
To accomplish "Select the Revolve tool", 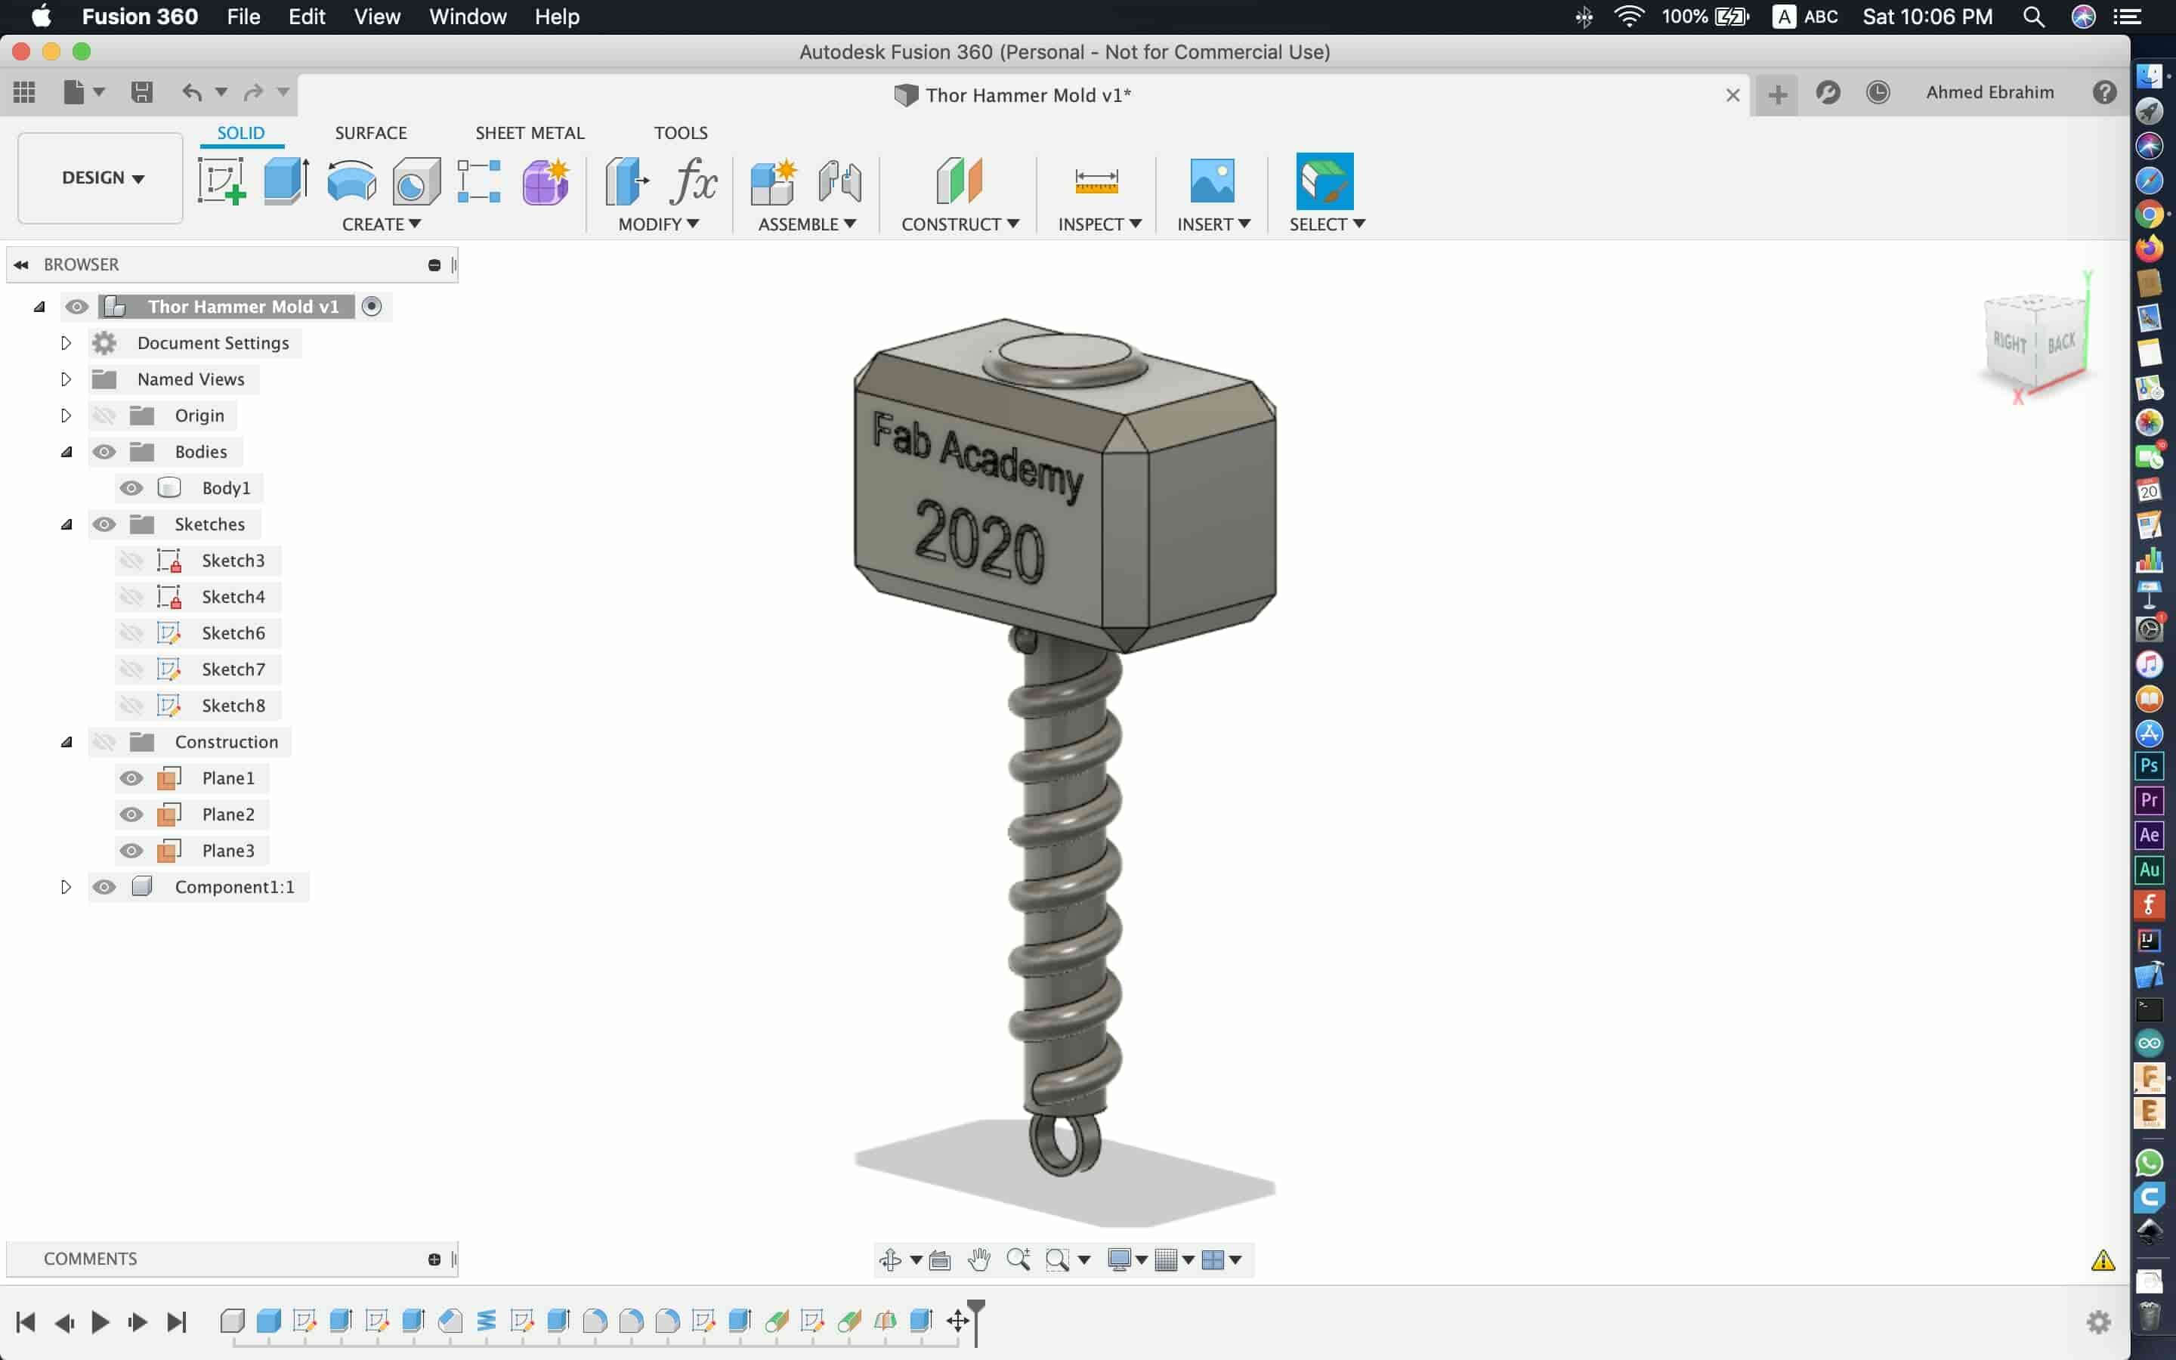I will tap(351, 181).
